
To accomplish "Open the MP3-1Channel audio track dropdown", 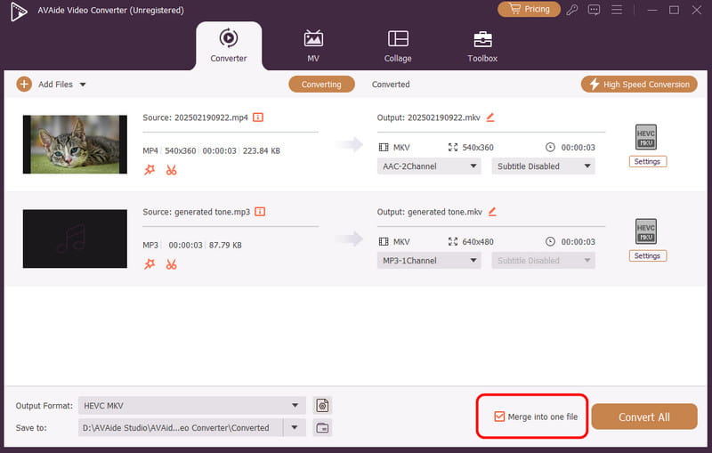I will coord(429,261).
